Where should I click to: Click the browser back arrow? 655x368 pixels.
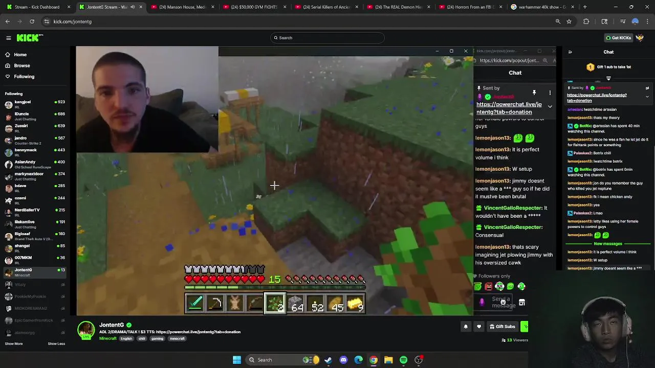coord(8,21)
